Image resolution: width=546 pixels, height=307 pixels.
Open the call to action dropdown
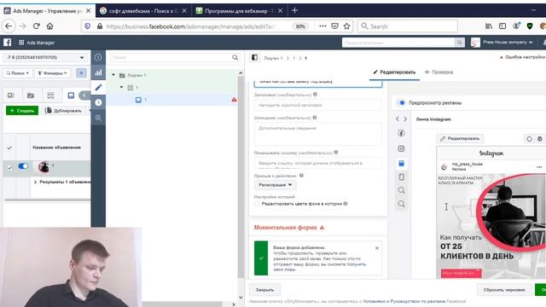click(275, 185)
